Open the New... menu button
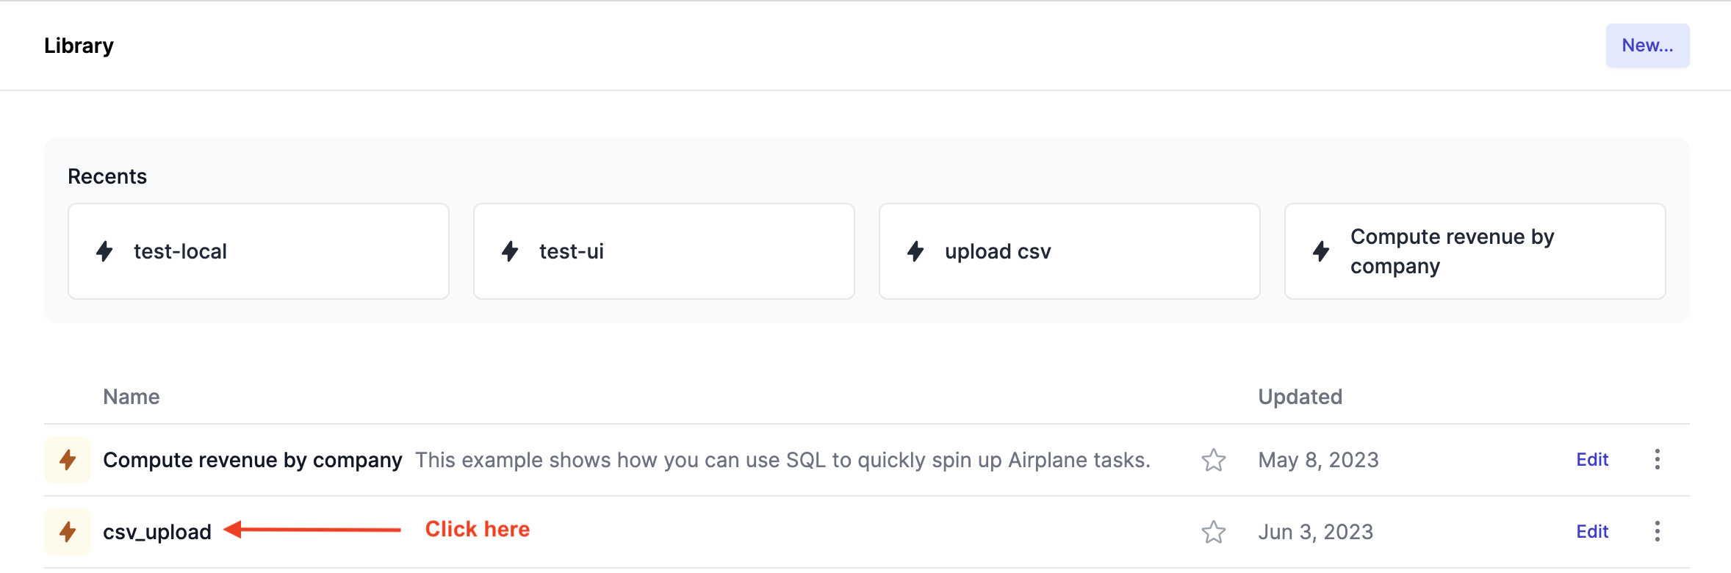 click(1647, 46)
